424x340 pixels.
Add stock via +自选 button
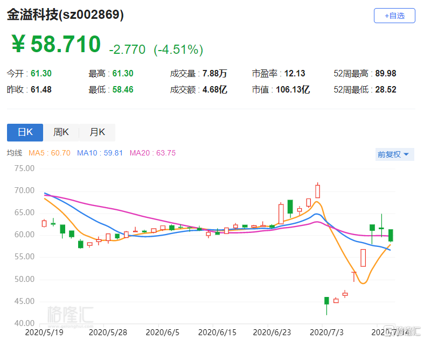394,16
